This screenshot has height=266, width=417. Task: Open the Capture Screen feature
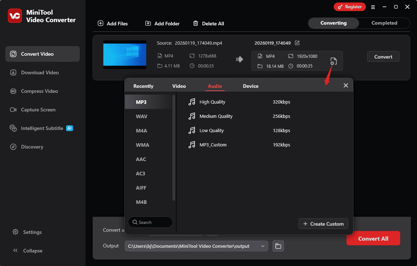click(x=13, y=110)
